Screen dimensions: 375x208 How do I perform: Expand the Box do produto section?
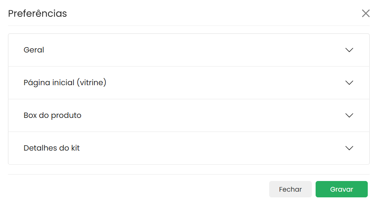coord(188,116)
